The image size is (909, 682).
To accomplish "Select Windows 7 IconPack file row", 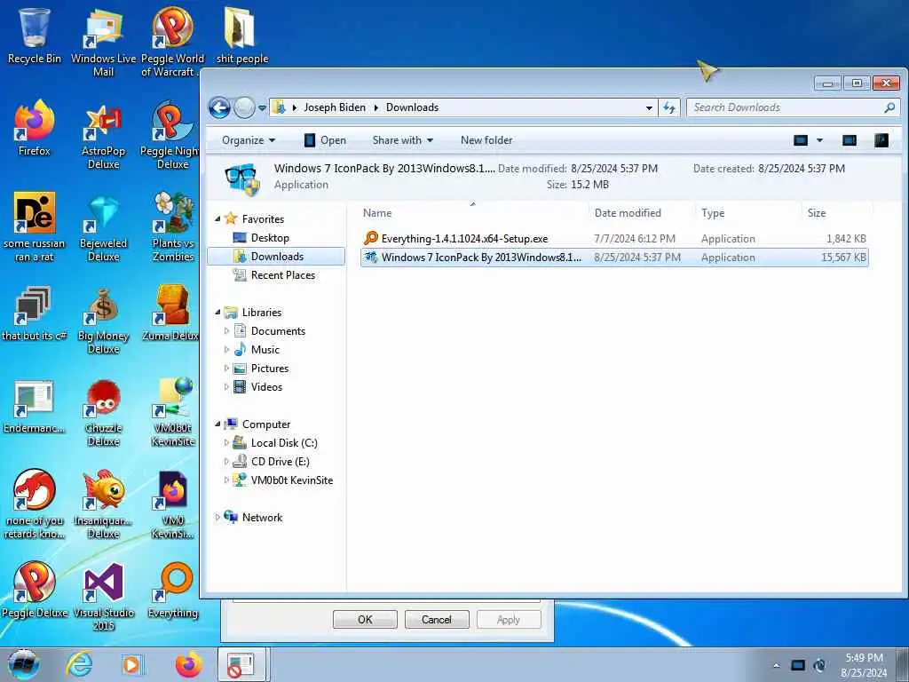I will [x=614, y=257].
